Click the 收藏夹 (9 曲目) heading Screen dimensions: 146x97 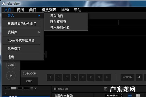pos(64,95)
